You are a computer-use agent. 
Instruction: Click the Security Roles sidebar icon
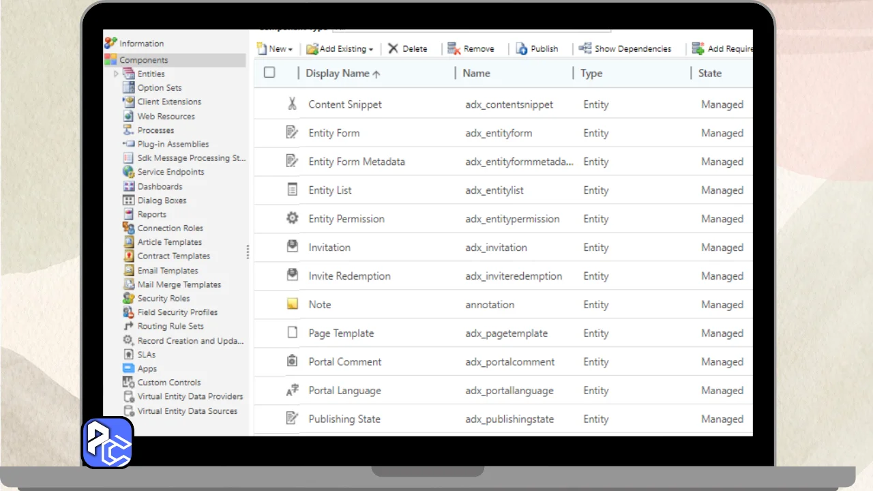(x=128, y=298)
